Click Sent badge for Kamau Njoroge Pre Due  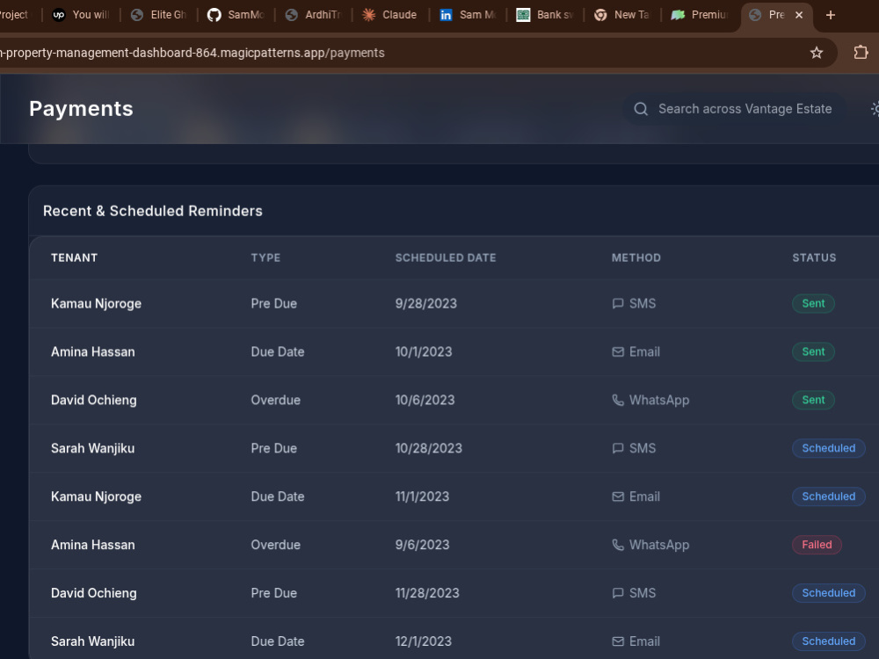813,304
